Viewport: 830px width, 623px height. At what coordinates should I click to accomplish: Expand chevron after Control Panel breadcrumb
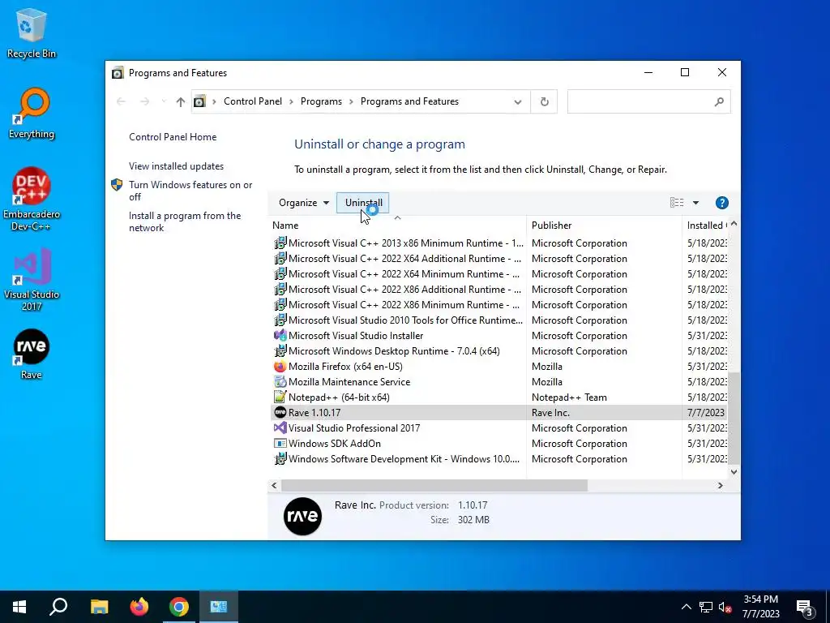pos(291,101)
